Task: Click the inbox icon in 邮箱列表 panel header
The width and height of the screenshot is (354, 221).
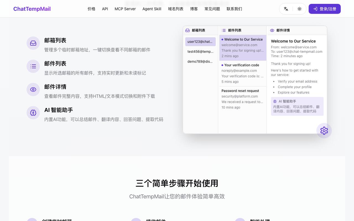Action: 188,30
